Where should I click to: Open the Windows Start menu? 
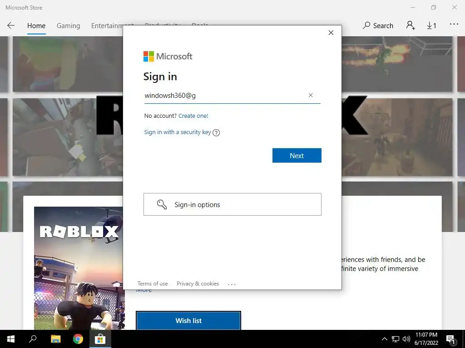pos(11,339)
